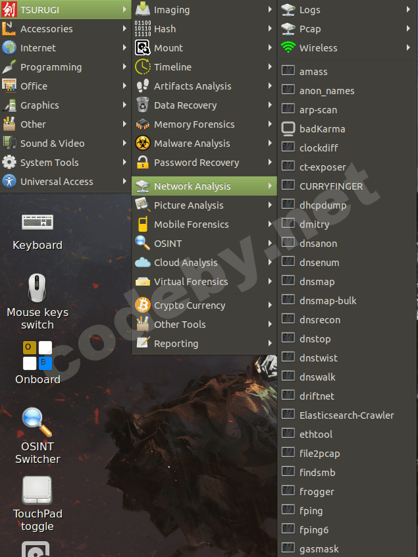Click the Artifacts Analysis footprints icon

pyautogui.click(x=143, y=86)
